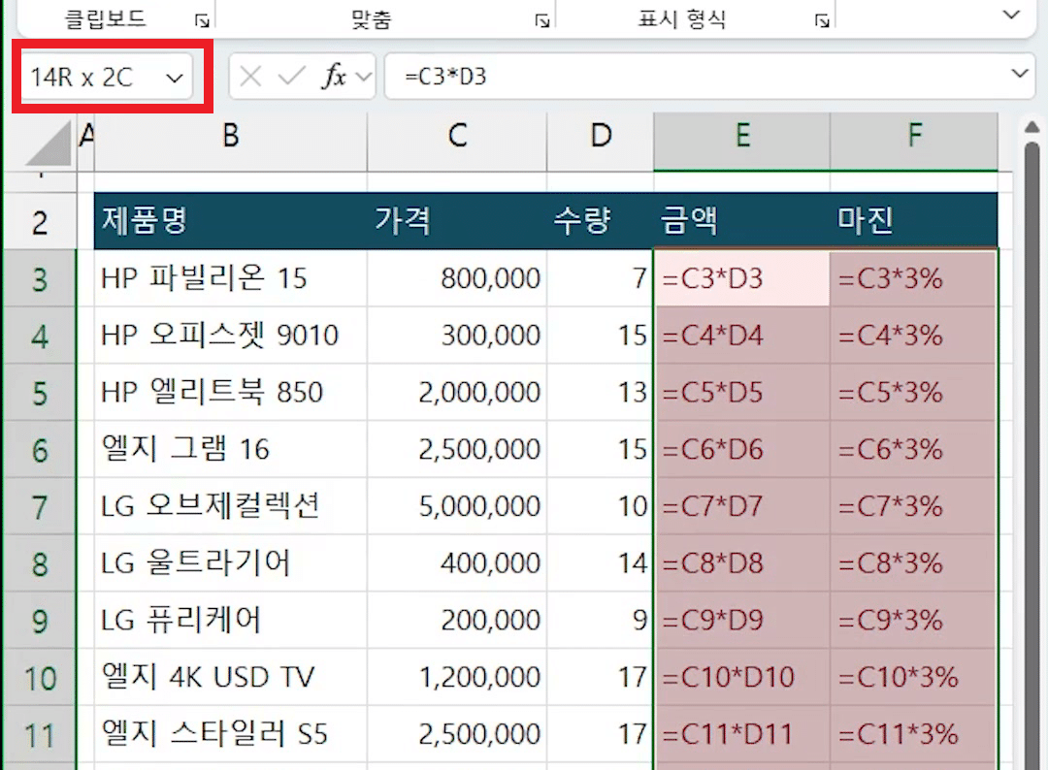Select cell 엘지 그램 16

pos(231,449)
